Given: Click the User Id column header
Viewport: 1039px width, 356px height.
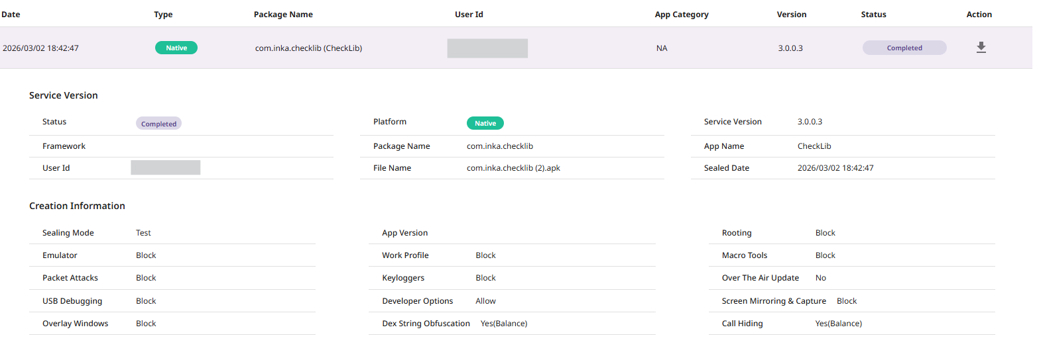Looking at the screenshot, I should [x=469, y=15].
